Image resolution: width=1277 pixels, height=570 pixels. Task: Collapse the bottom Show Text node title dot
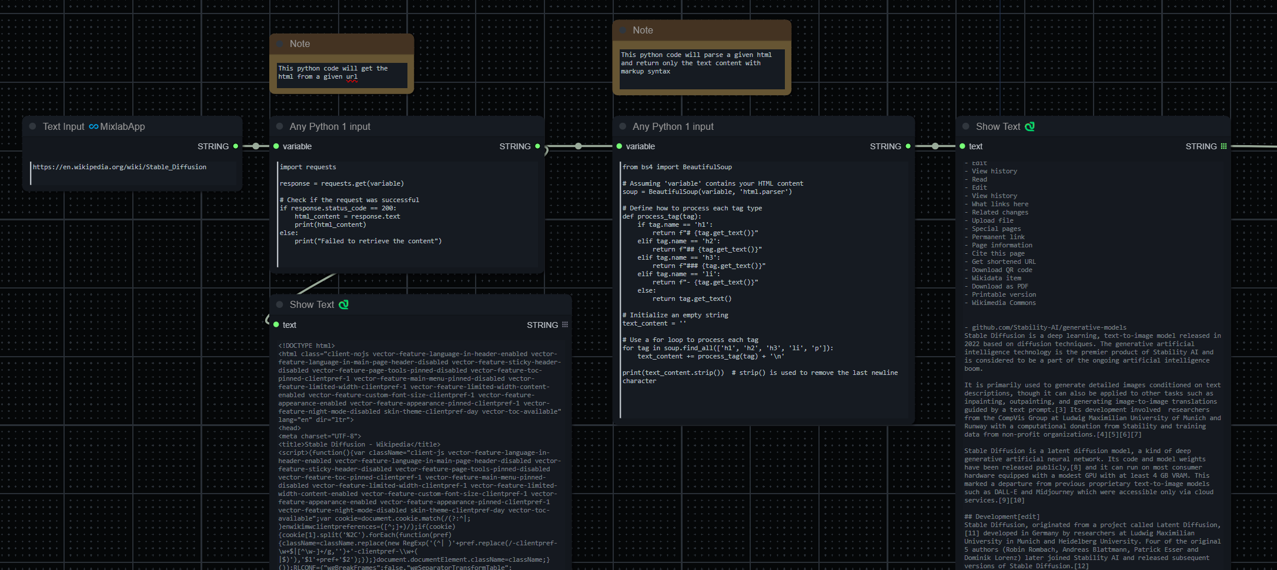pyautogui.click(x=279, y=304)
